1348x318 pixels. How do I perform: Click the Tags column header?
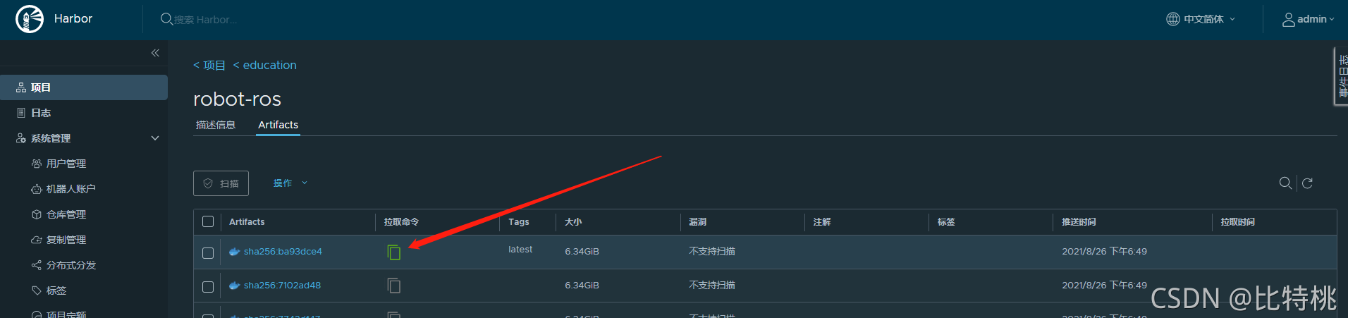click(x=519, y=221)
